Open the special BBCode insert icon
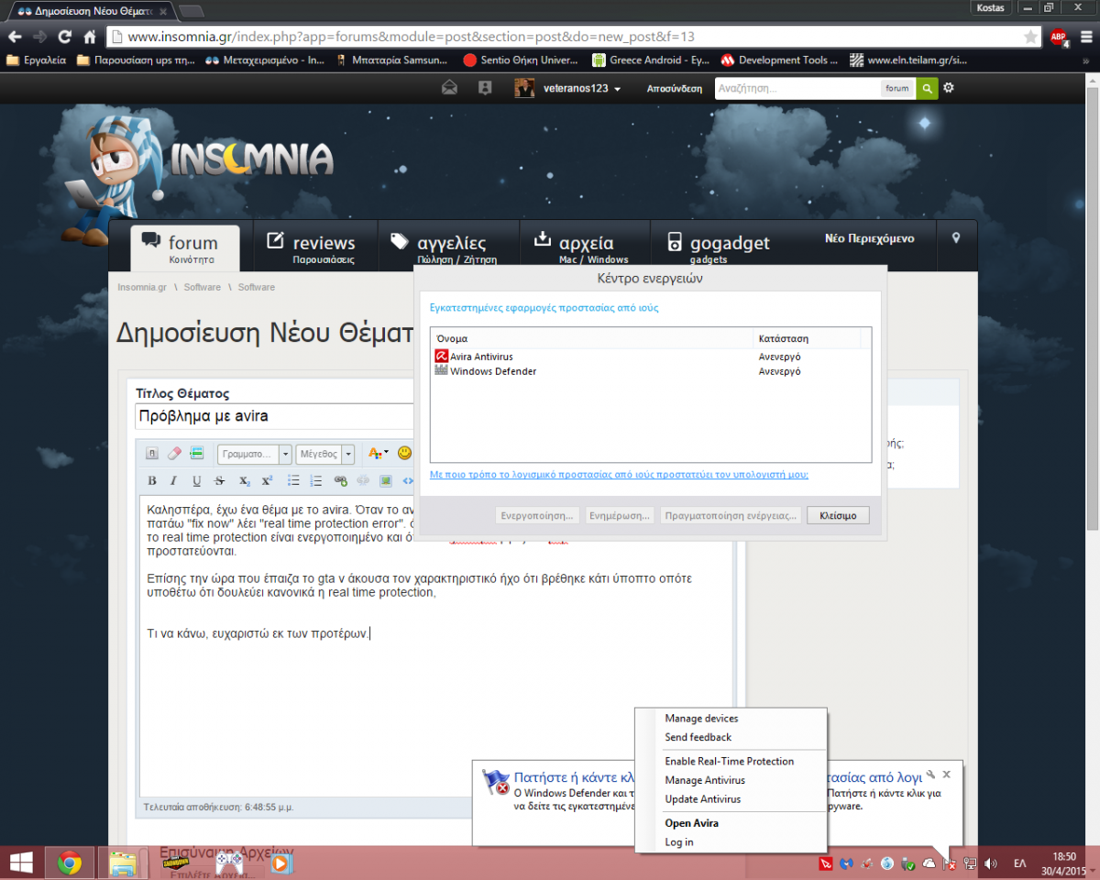Image resolution: width=1100 pixels, height=880 pixels. [196, 453]
